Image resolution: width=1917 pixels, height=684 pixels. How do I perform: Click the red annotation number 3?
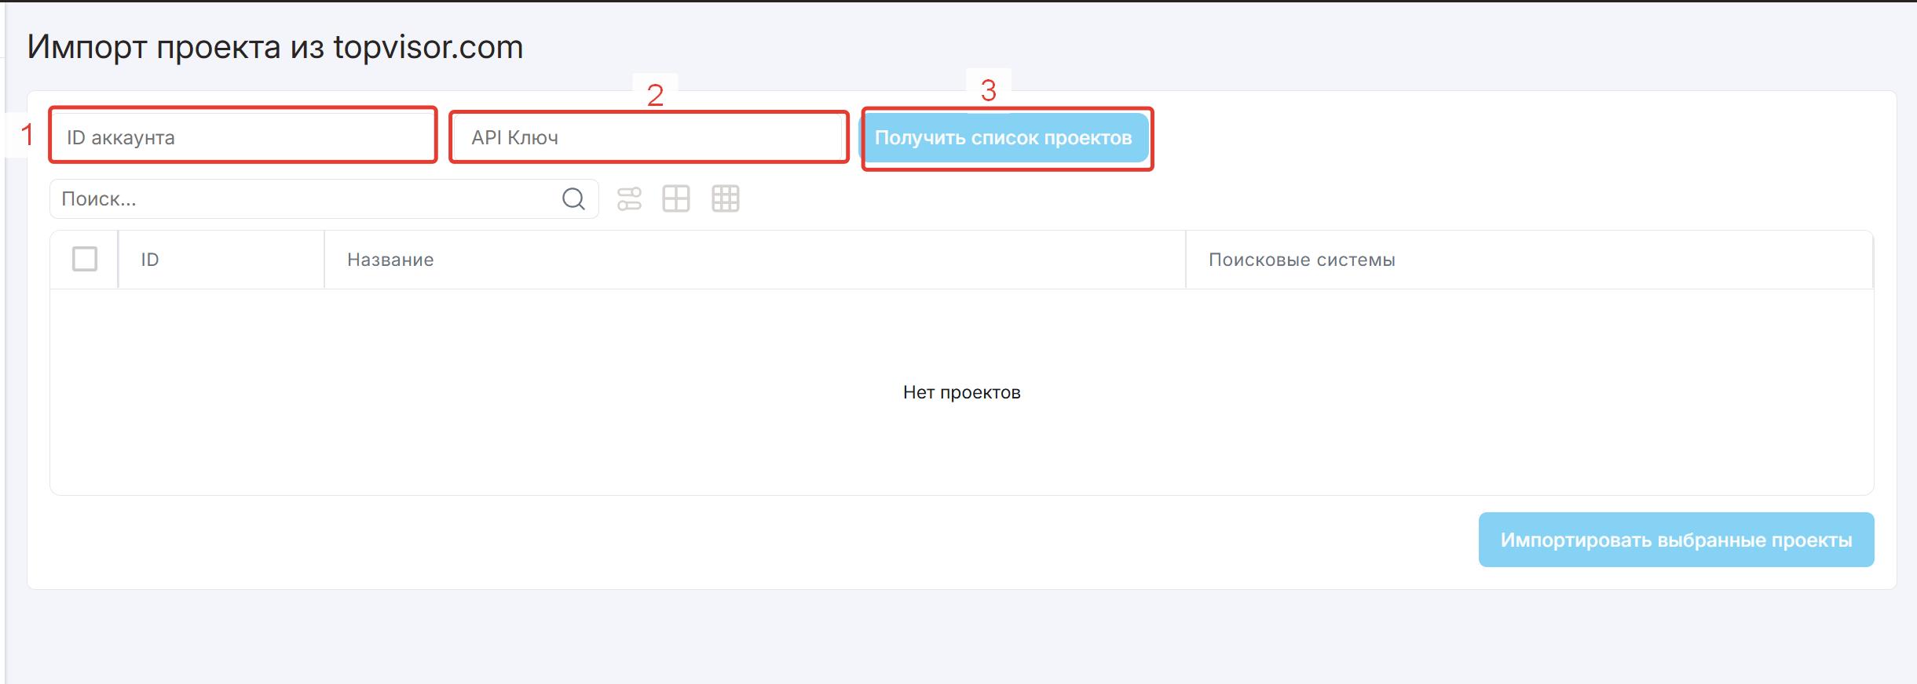click(x=988, y=90)
